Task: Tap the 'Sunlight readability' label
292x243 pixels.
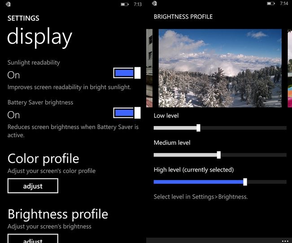Action: (34, 63)
